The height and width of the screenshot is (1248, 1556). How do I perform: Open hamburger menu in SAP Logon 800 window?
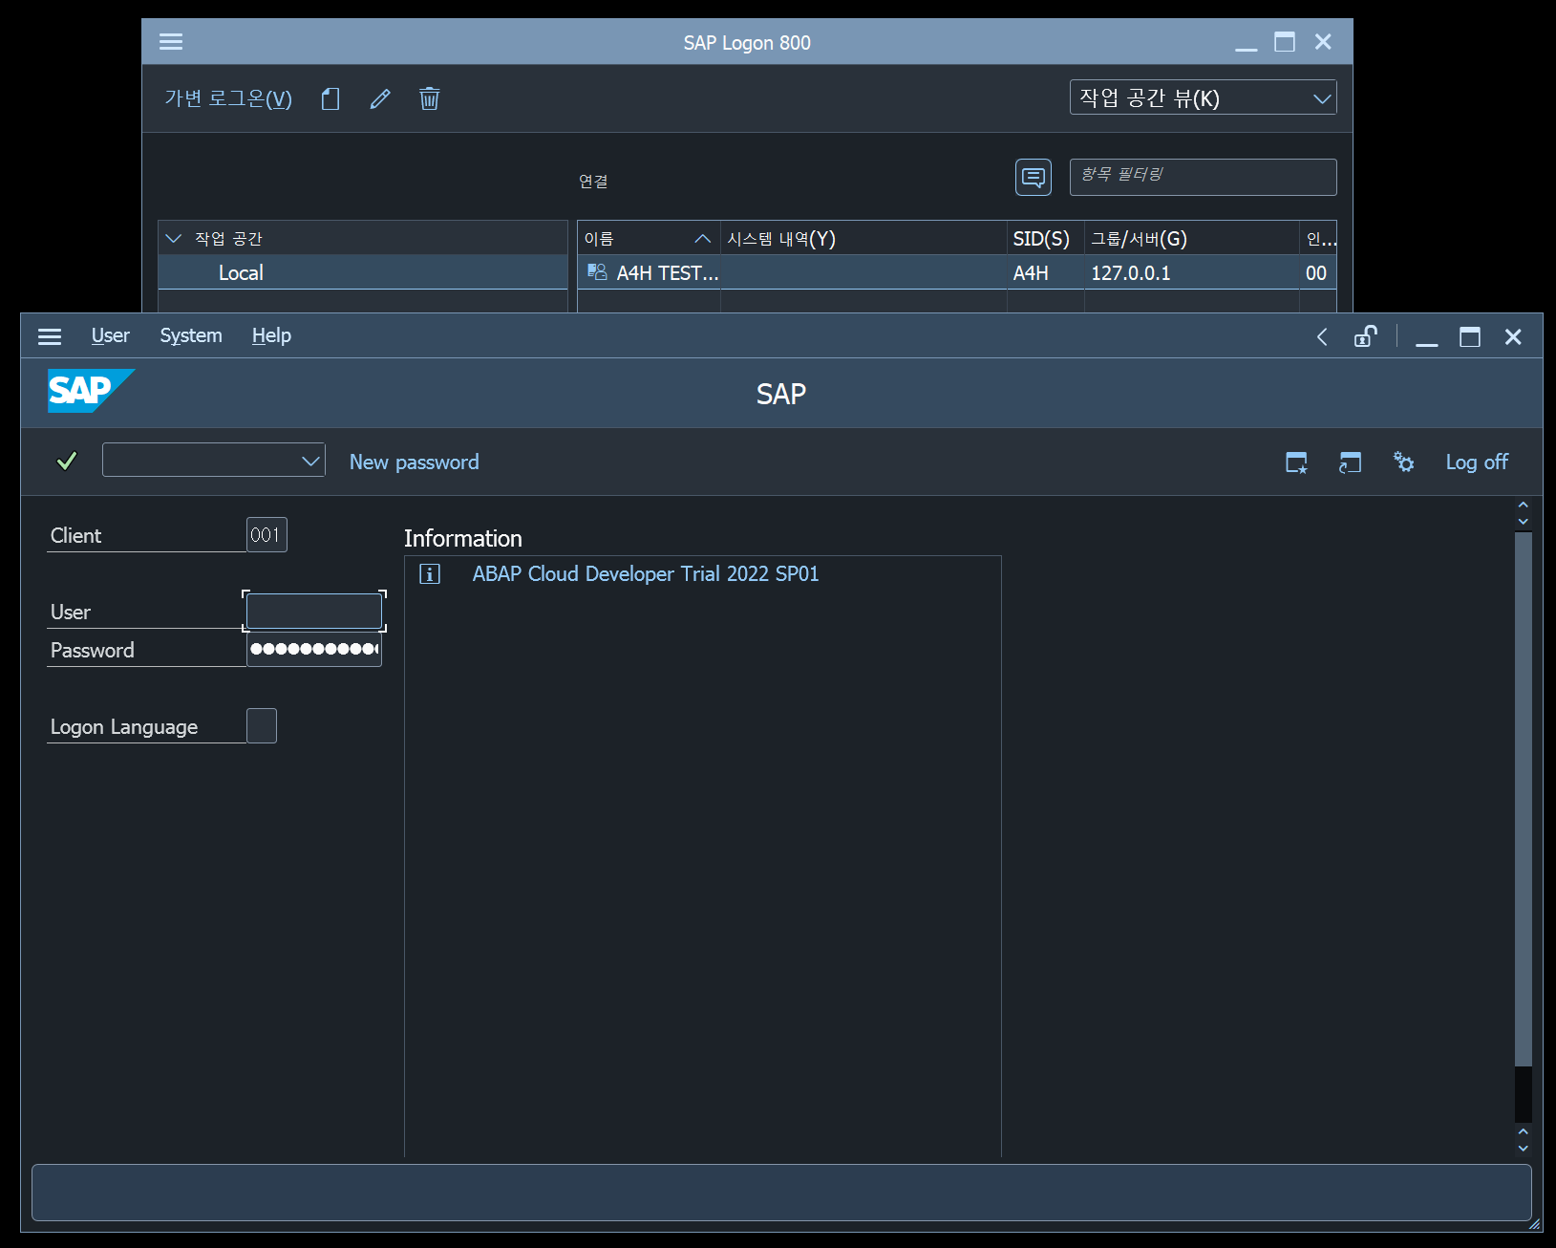pyautogui.click(x=171, y=41)
